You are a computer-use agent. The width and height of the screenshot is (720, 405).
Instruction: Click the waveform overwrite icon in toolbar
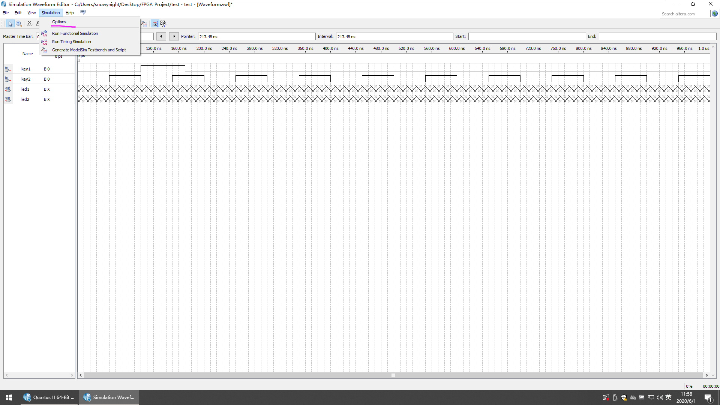point(155,24)
